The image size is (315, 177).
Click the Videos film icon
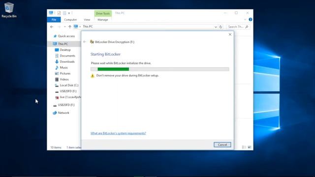click(57, 79)
